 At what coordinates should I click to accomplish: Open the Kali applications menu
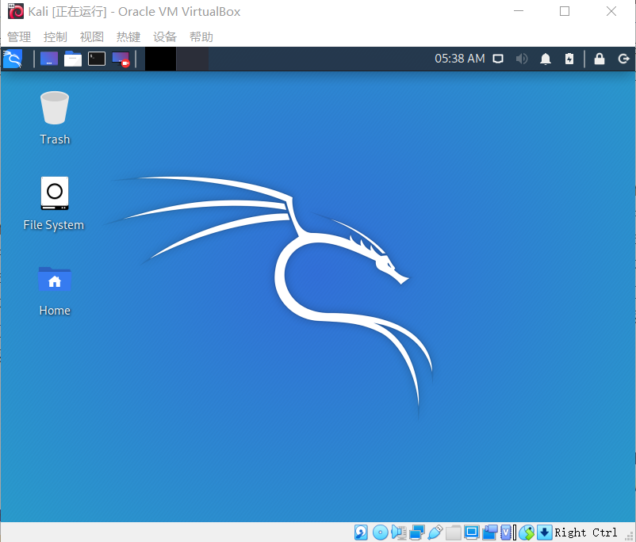(x=12, y=58)
